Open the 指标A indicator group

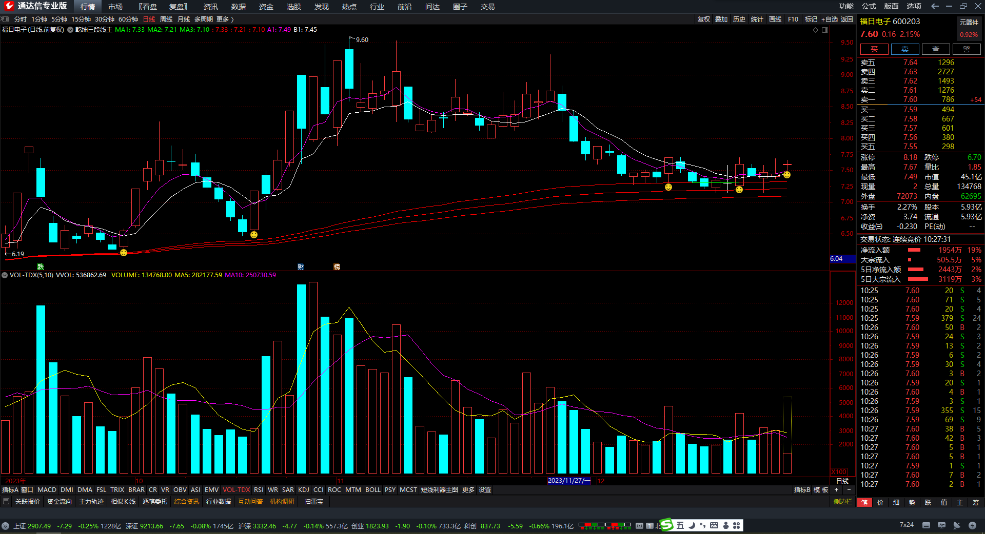point(10,490)
